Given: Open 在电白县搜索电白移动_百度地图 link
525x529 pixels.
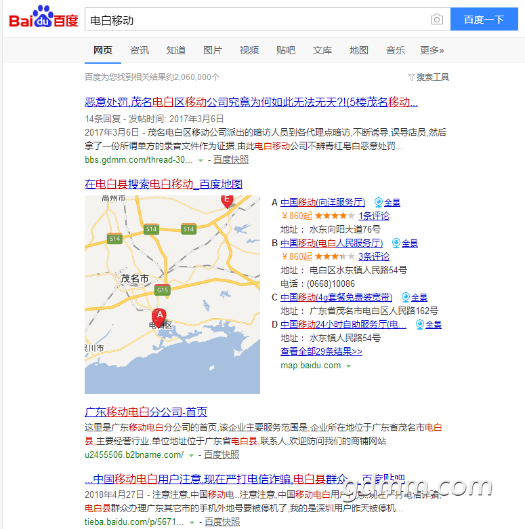Looking at the screenshot, I should (163, 184).
